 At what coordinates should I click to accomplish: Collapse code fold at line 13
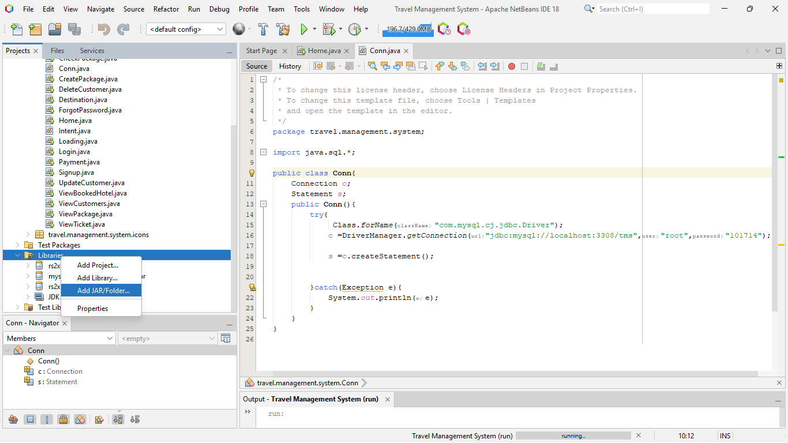[x=263, y=204]
